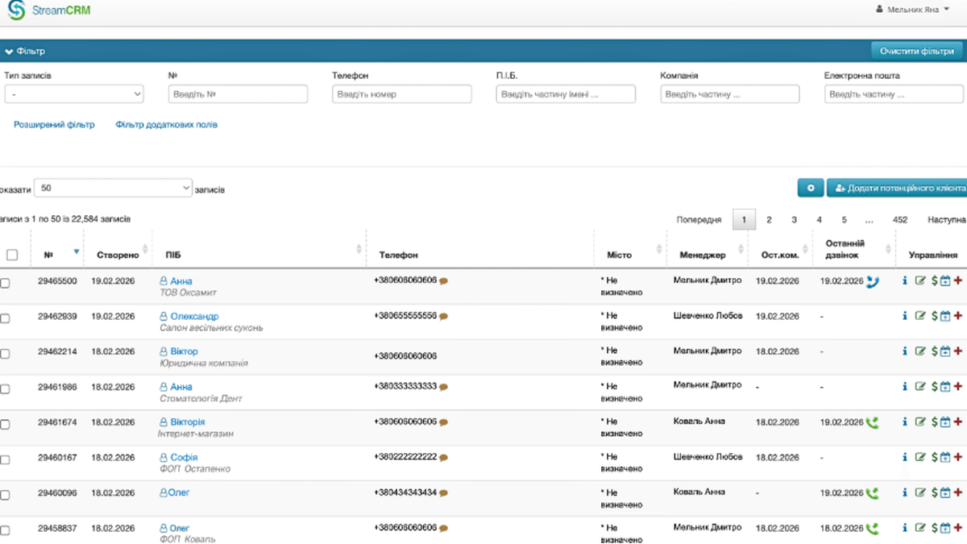
Task: Click the Очистити фільтри button
Action: 917,51
